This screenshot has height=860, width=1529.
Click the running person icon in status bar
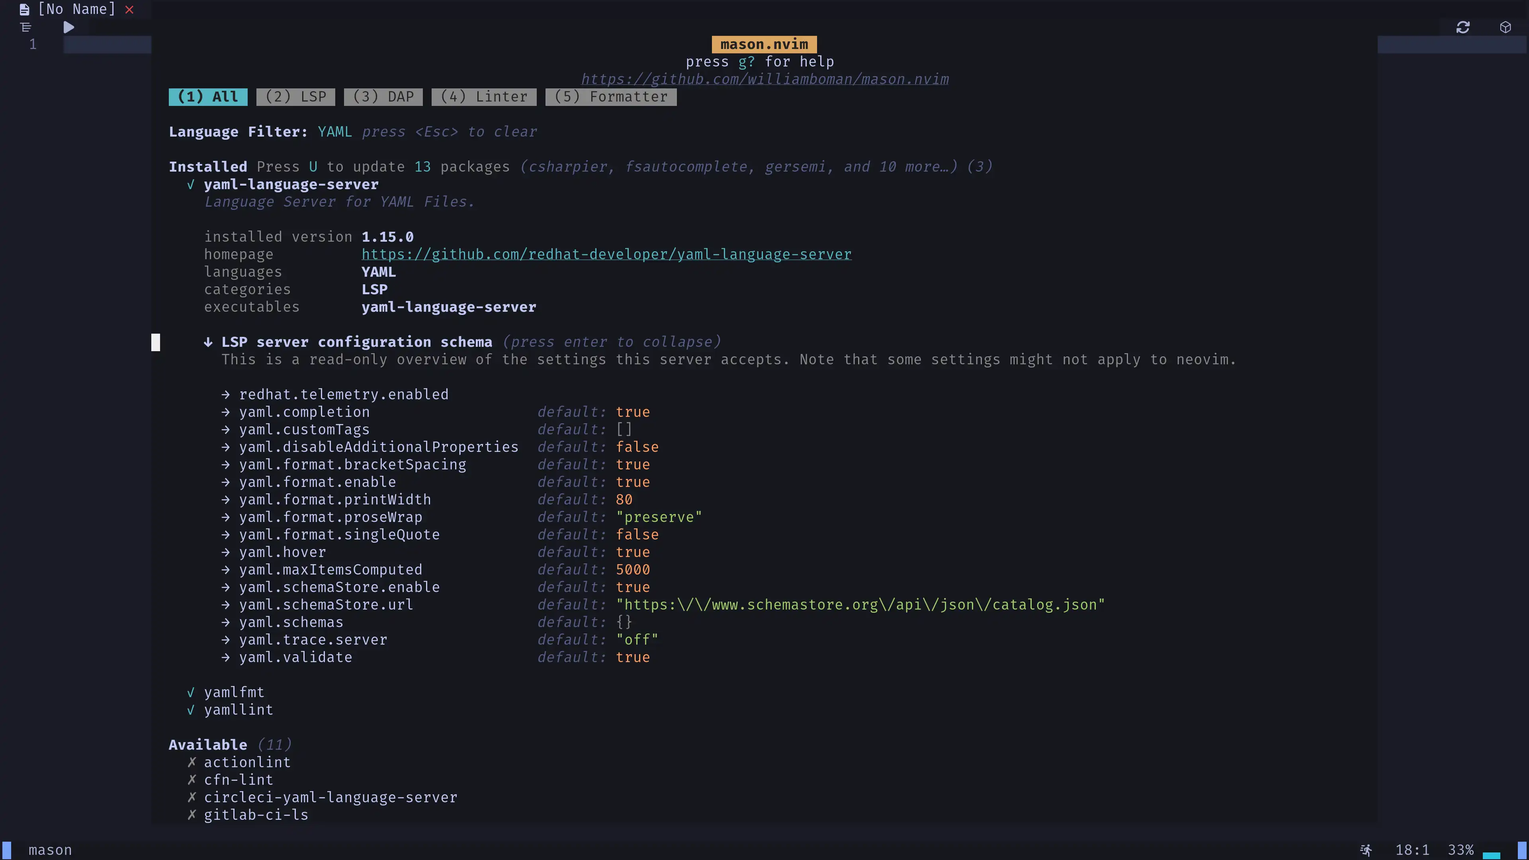click(1366, 850)
